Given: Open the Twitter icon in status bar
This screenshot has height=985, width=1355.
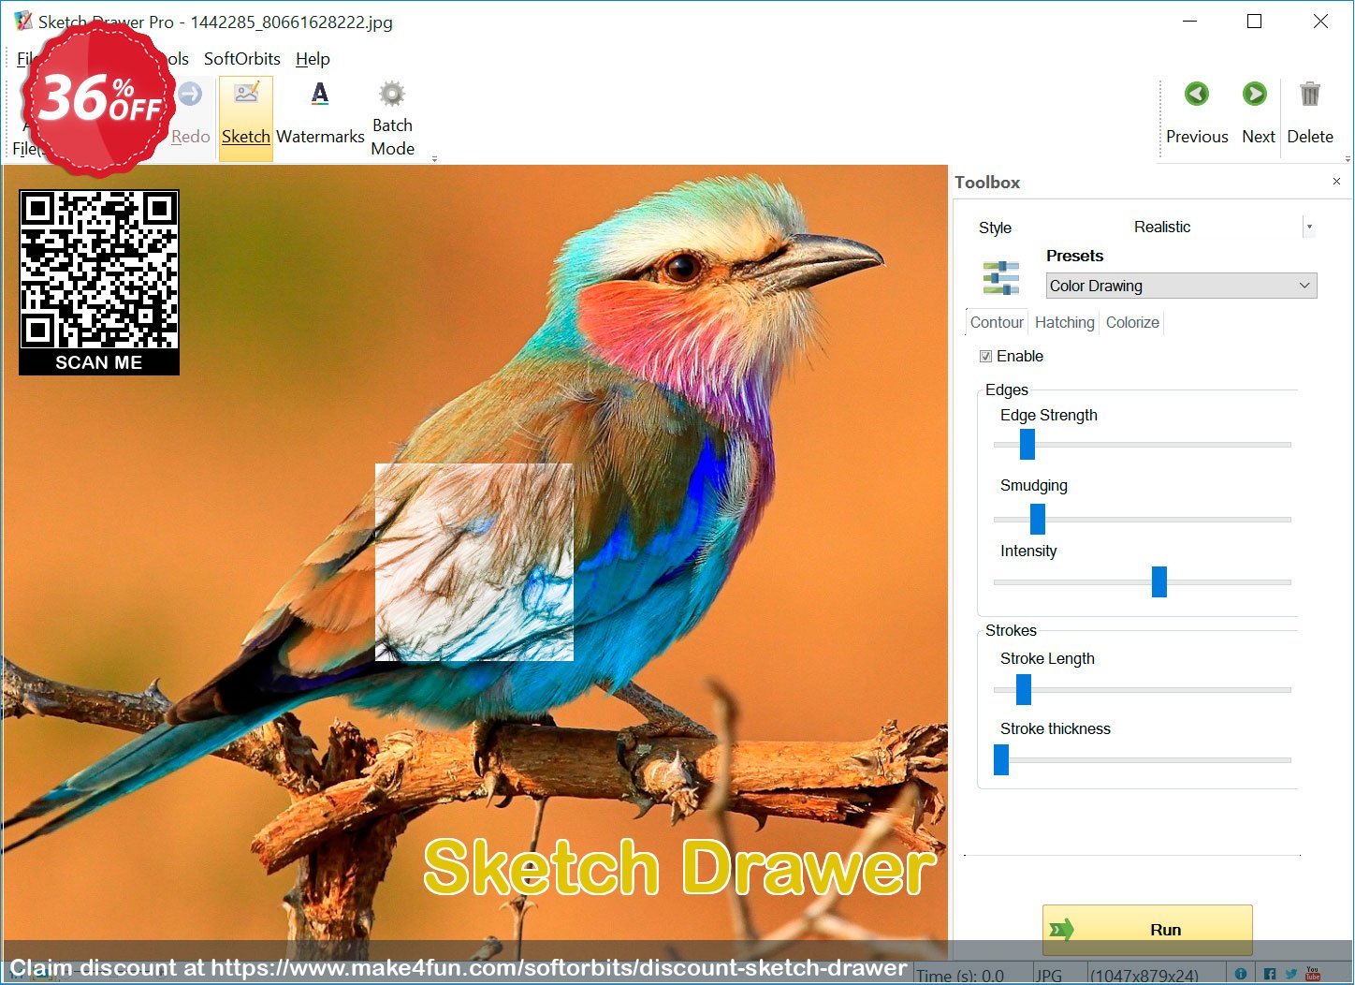Looking at the screenshot, I should coord(1291,974).
